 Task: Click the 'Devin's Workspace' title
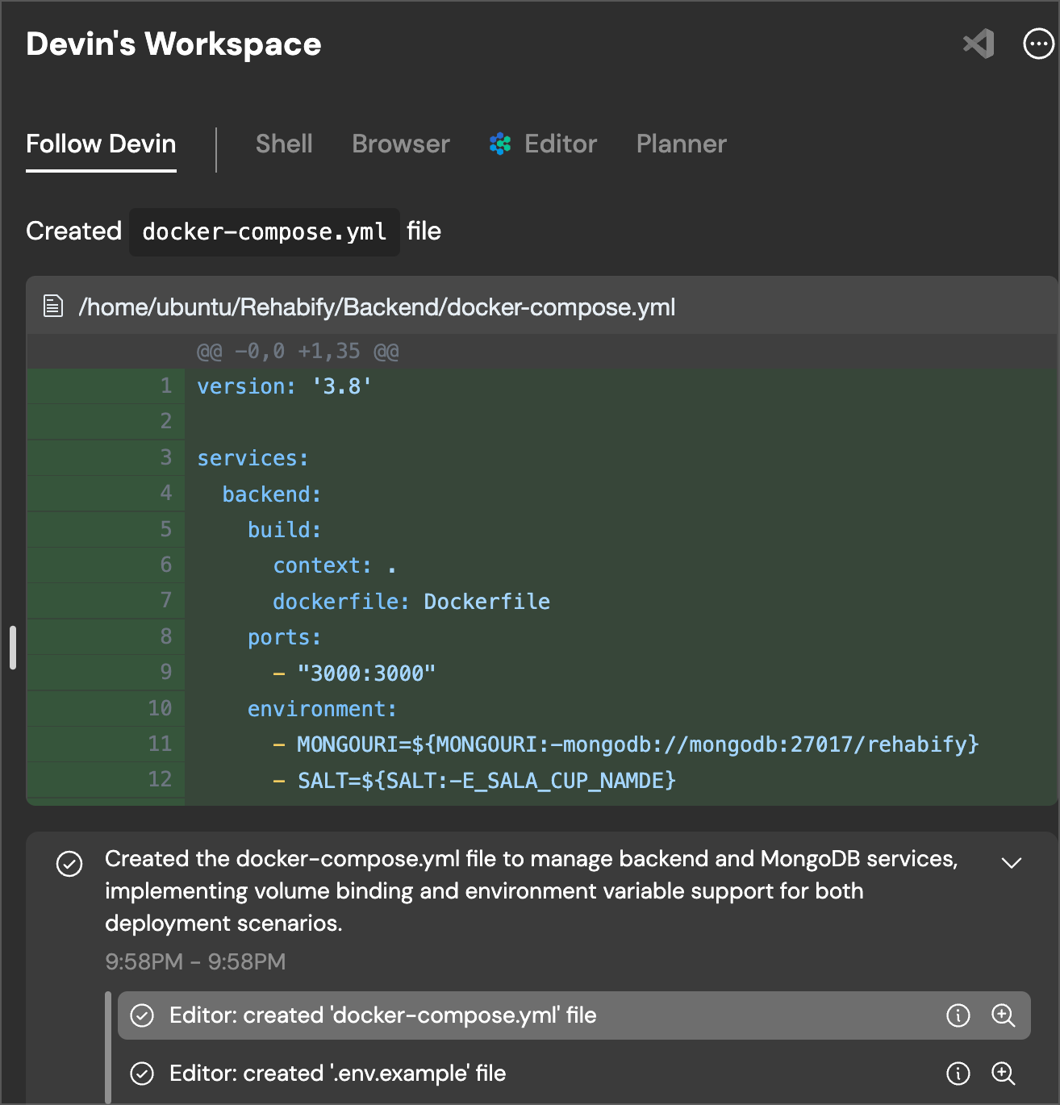coord(173,44)
